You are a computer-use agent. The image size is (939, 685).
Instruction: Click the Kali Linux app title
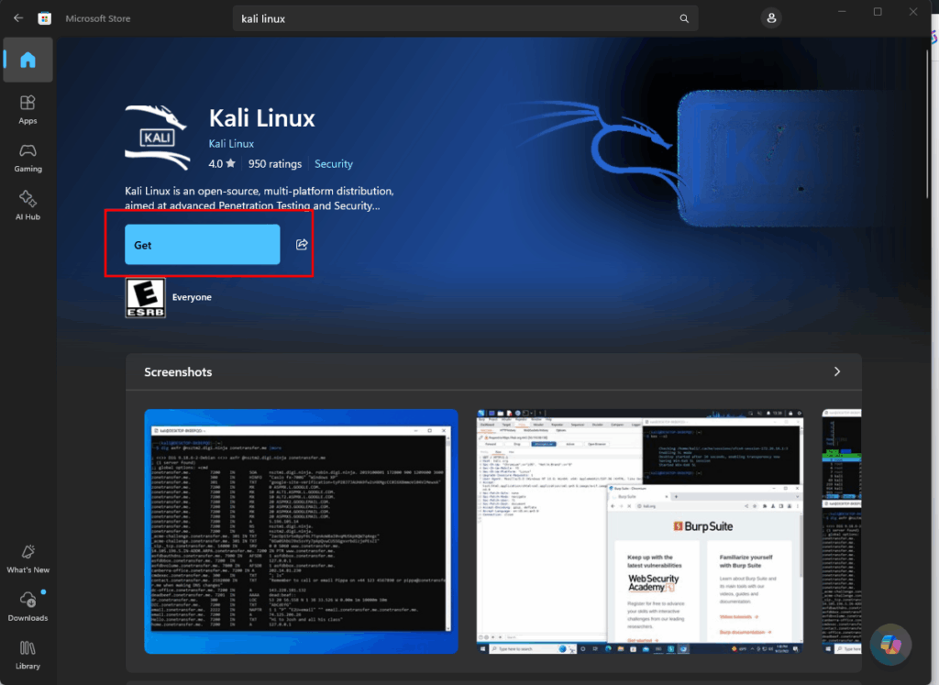click(x=261, y=118)
